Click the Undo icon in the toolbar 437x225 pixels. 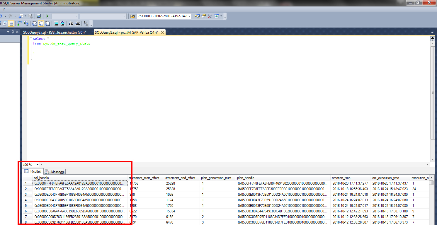click(x=1, y=16)
